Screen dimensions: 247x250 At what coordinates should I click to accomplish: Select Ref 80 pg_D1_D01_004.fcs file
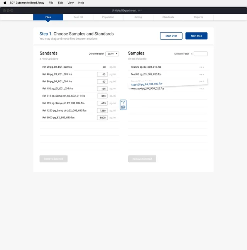(57, 82)
